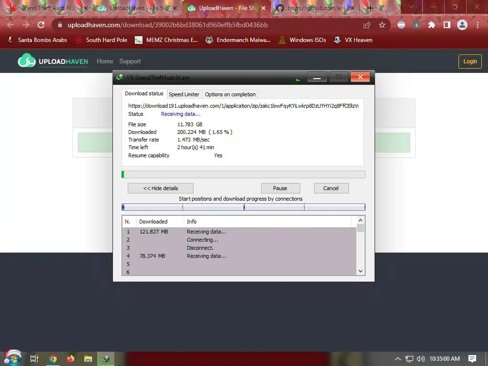Switch to the github.com tab
The image size is (488, 366).
pos(315,8)
